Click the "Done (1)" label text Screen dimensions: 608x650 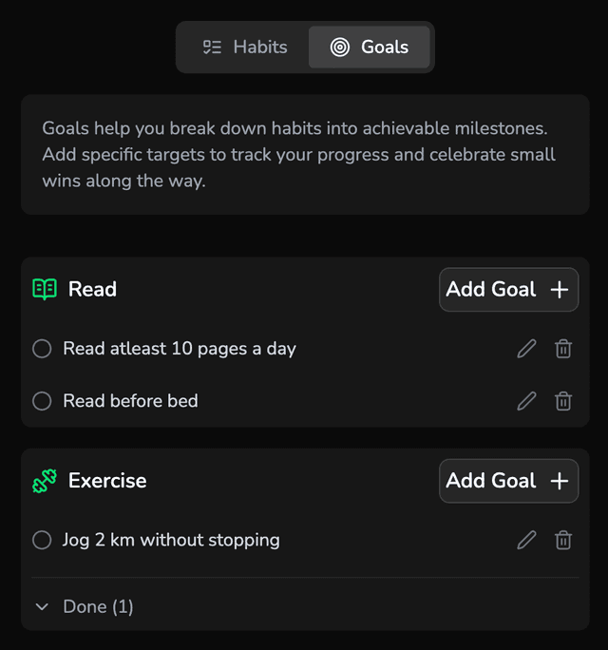pos(98,606)
